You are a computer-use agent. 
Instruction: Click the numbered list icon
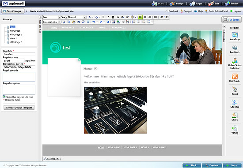(133, 22)
